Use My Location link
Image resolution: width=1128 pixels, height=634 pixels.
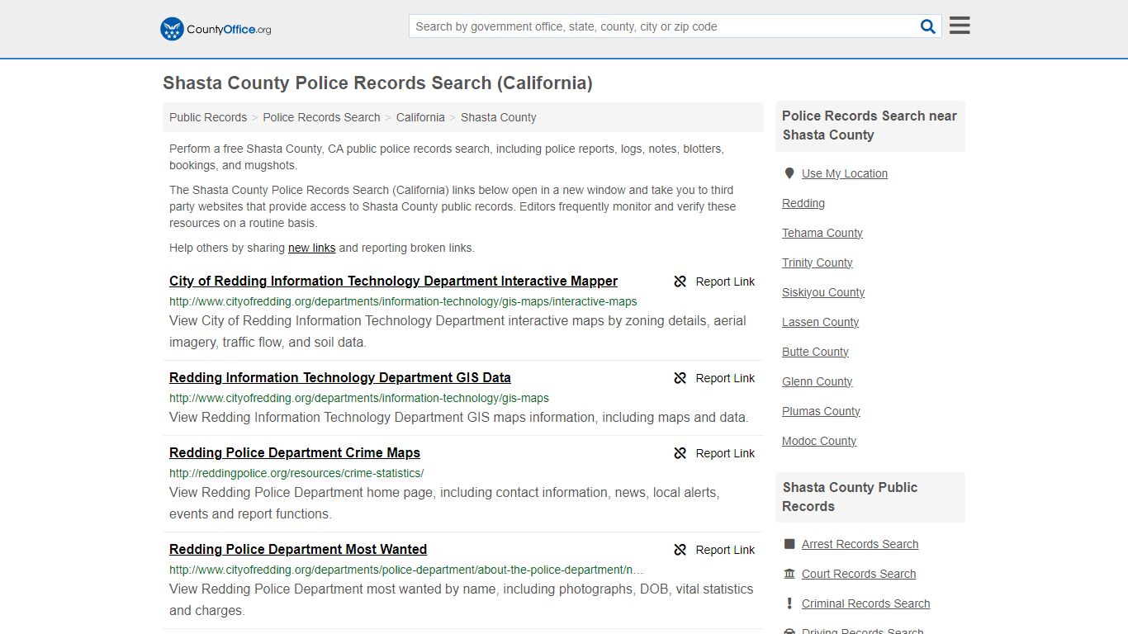tap(845, 173)
